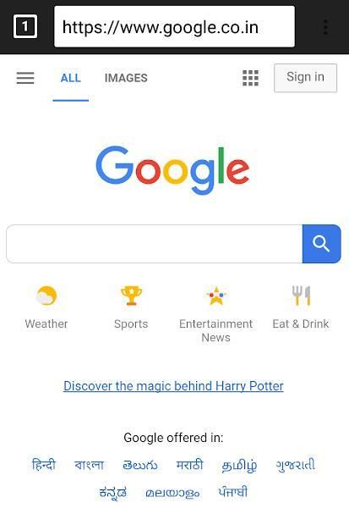Switch Google to Hindi language

43,465
